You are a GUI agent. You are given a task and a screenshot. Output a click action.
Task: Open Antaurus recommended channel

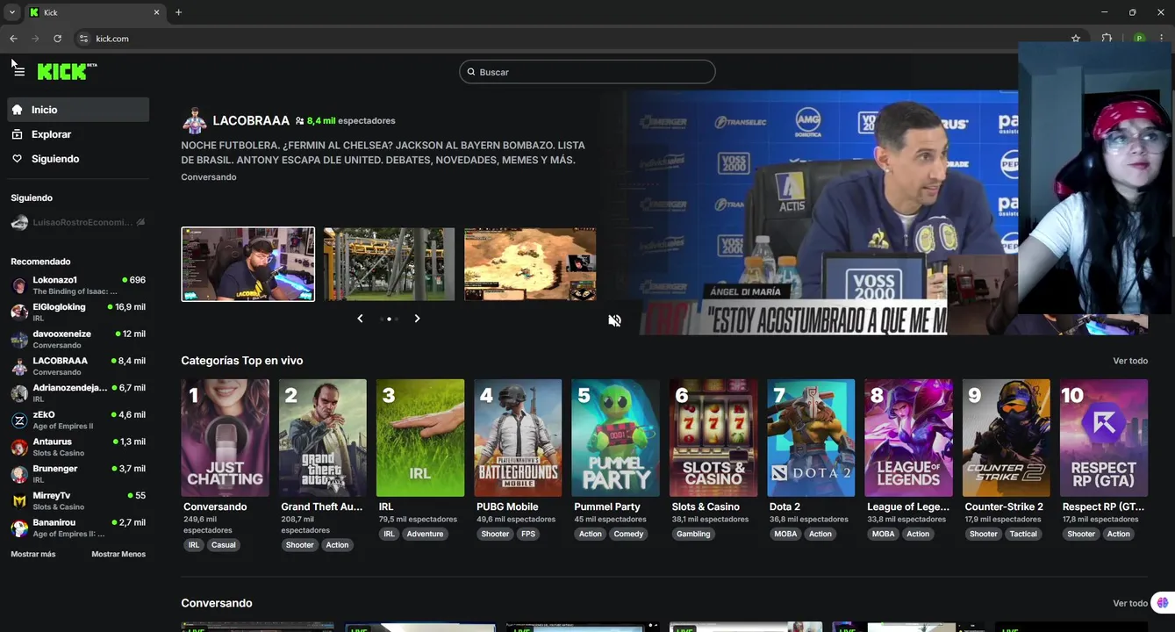click(78, 447)
